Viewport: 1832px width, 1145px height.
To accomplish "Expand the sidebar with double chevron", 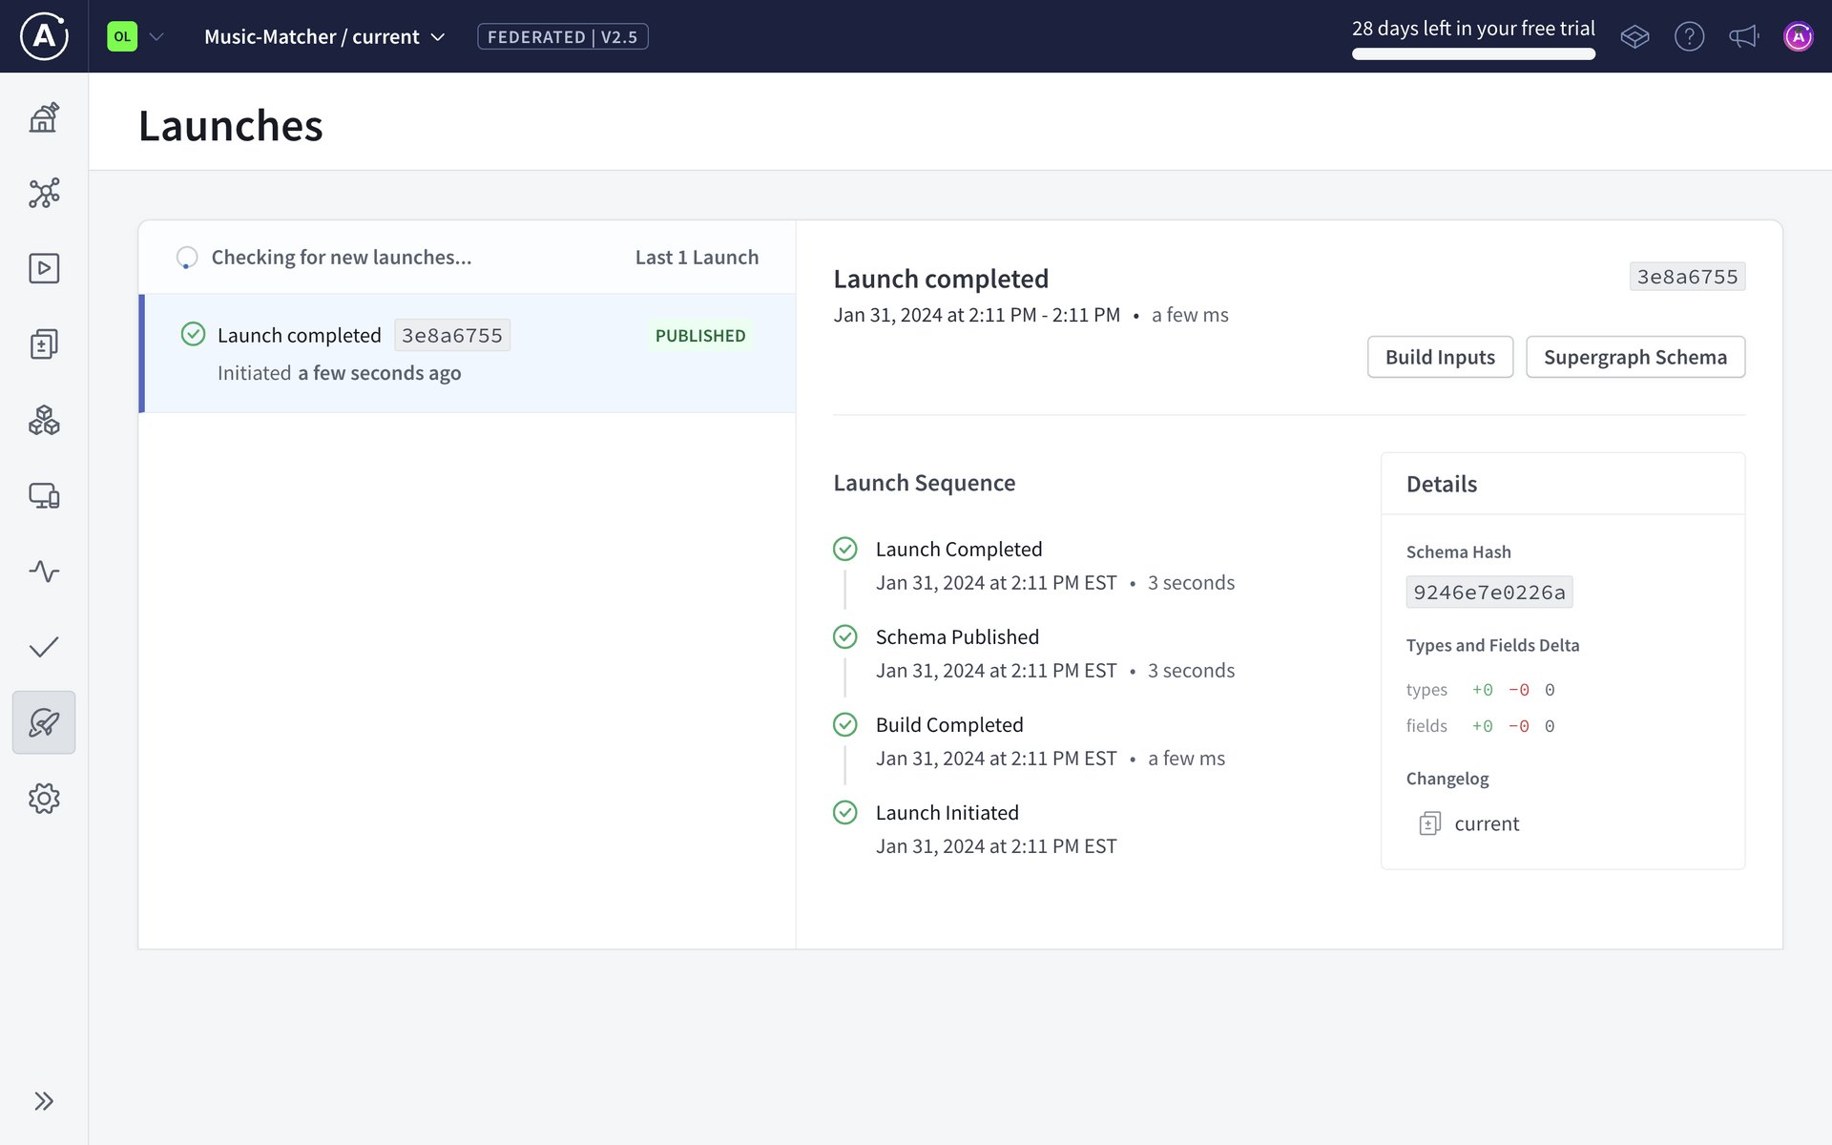I will coord(44,1101).
